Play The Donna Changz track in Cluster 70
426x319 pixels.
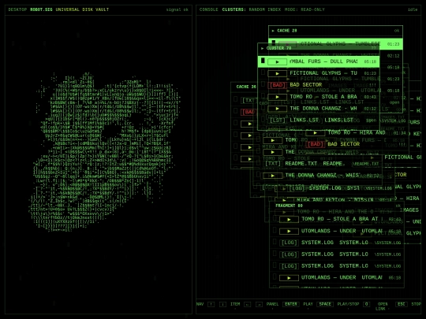pos(277,109)
